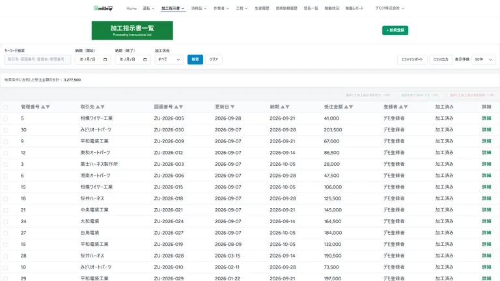Click the blue 検索 button
This screenshot has height=281, width=500.
point(195,60)
